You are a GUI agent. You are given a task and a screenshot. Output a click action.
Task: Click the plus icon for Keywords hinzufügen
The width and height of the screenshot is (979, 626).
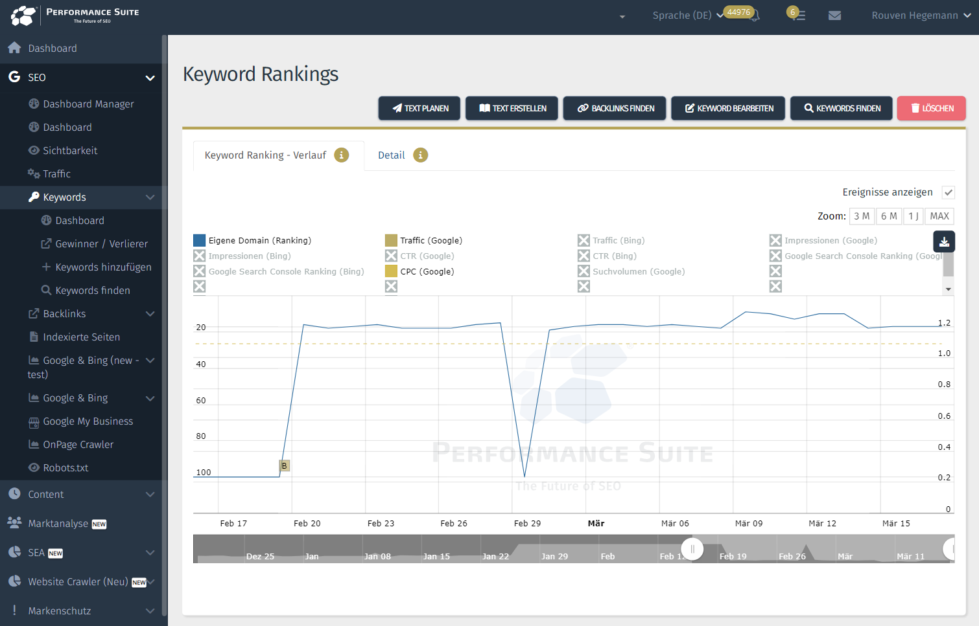click(46, 267)
